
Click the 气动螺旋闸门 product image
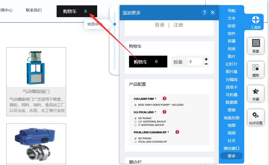click(36, 67)
